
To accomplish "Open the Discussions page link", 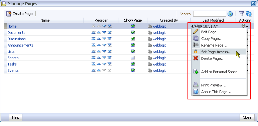I will pos(16,39).
